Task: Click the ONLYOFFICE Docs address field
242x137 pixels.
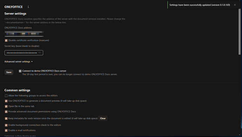Action: 24,34
